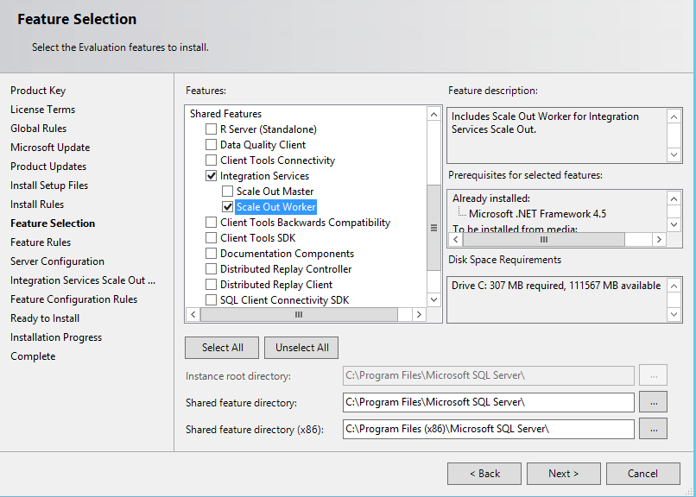Click the Select All button
The height and width of the screenshot is (497, 696).
coord(221,347)
